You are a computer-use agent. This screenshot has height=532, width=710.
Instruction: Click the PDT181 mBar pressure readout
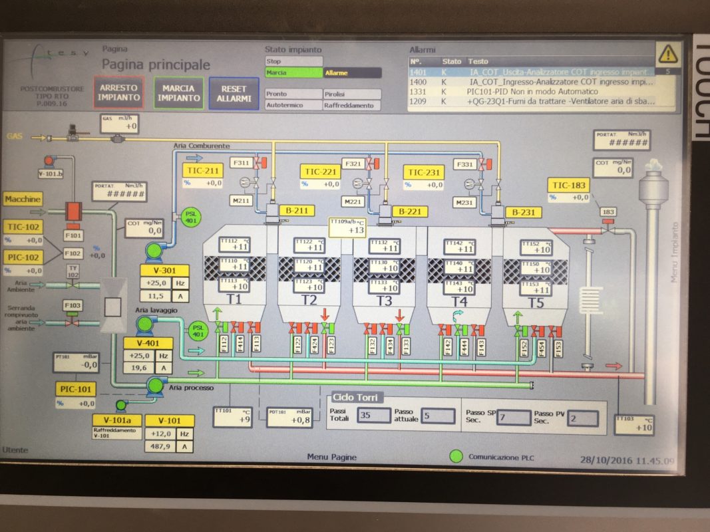[x=289, y=418]
